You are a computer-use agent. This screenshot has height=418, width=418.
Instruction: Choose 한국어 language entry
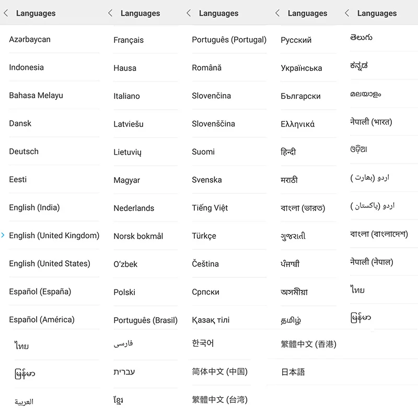tap(203, 344)
